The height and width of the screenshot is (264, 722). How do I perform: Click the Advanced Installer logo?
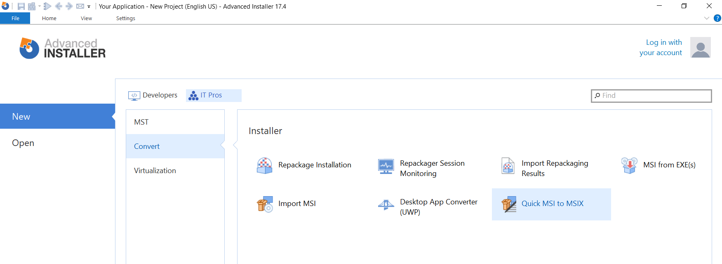point(62,48)
